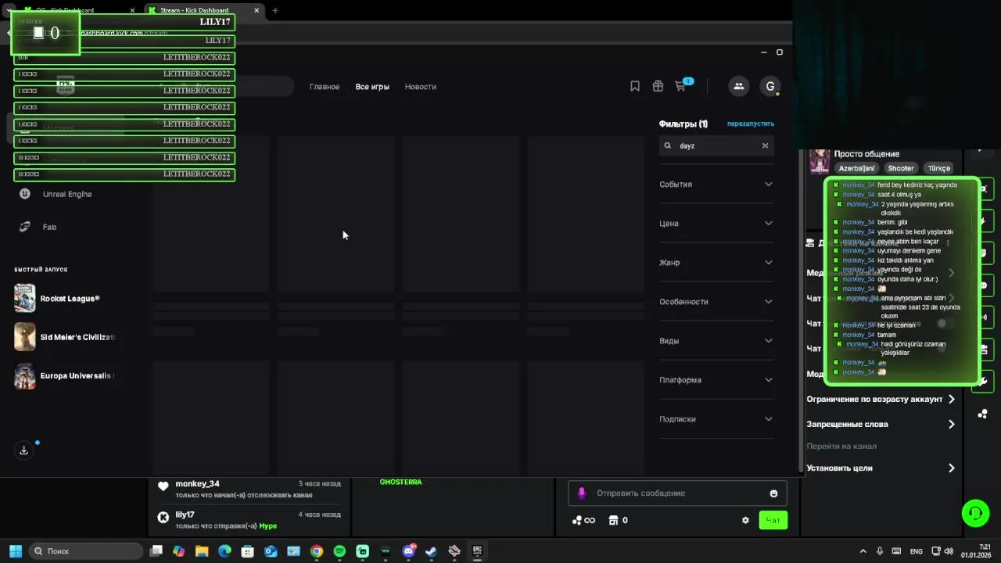Open Outlook from the taskbar
Screen dimensions: 1001x563
pos(271,551)
